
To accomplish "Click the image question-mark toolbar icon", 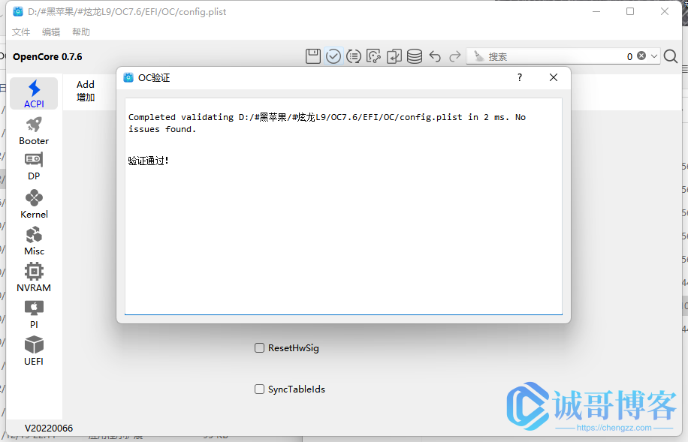I will pyautogui.click(x=374, y=56).
